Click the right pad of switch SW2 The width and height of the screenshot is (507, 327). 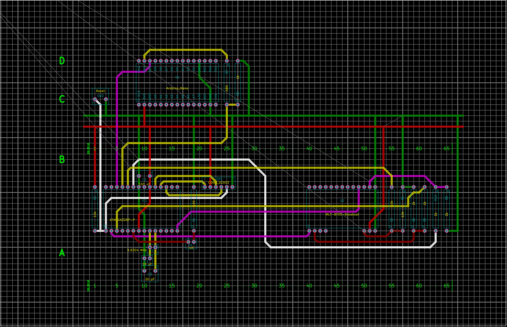[x=106, y=99]
